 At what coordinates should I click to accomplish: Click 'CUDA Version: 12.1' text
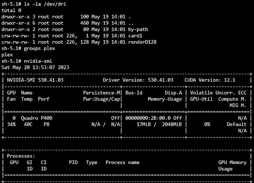(x=210, y=80)
